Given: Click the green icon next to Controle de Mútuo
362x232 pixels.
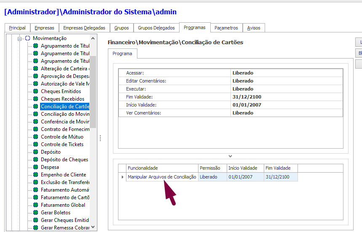Looking at the screenshot, I should 36,137.
